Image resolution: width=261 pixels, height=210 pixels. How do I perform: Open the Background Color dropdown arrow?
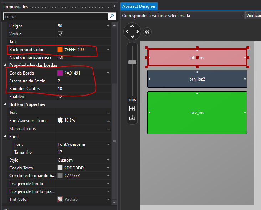[108, 50]
